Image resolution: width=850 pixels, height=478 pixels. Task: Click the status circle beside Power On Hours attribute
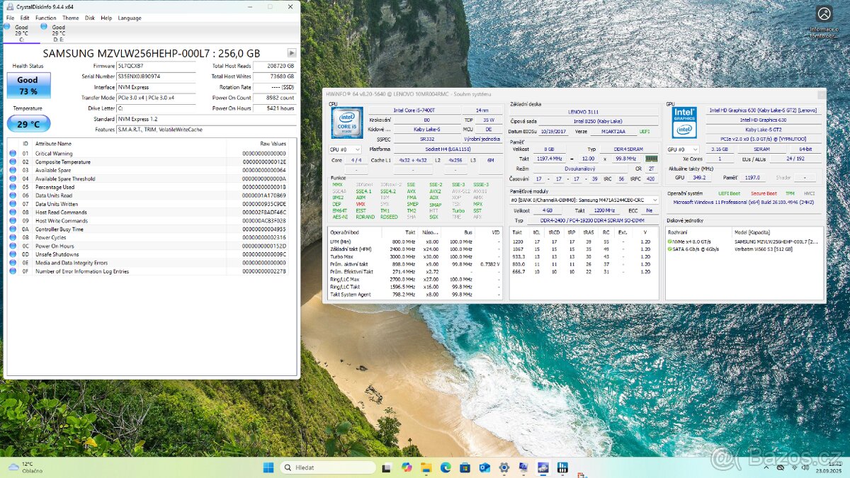(x=13, y=246)
